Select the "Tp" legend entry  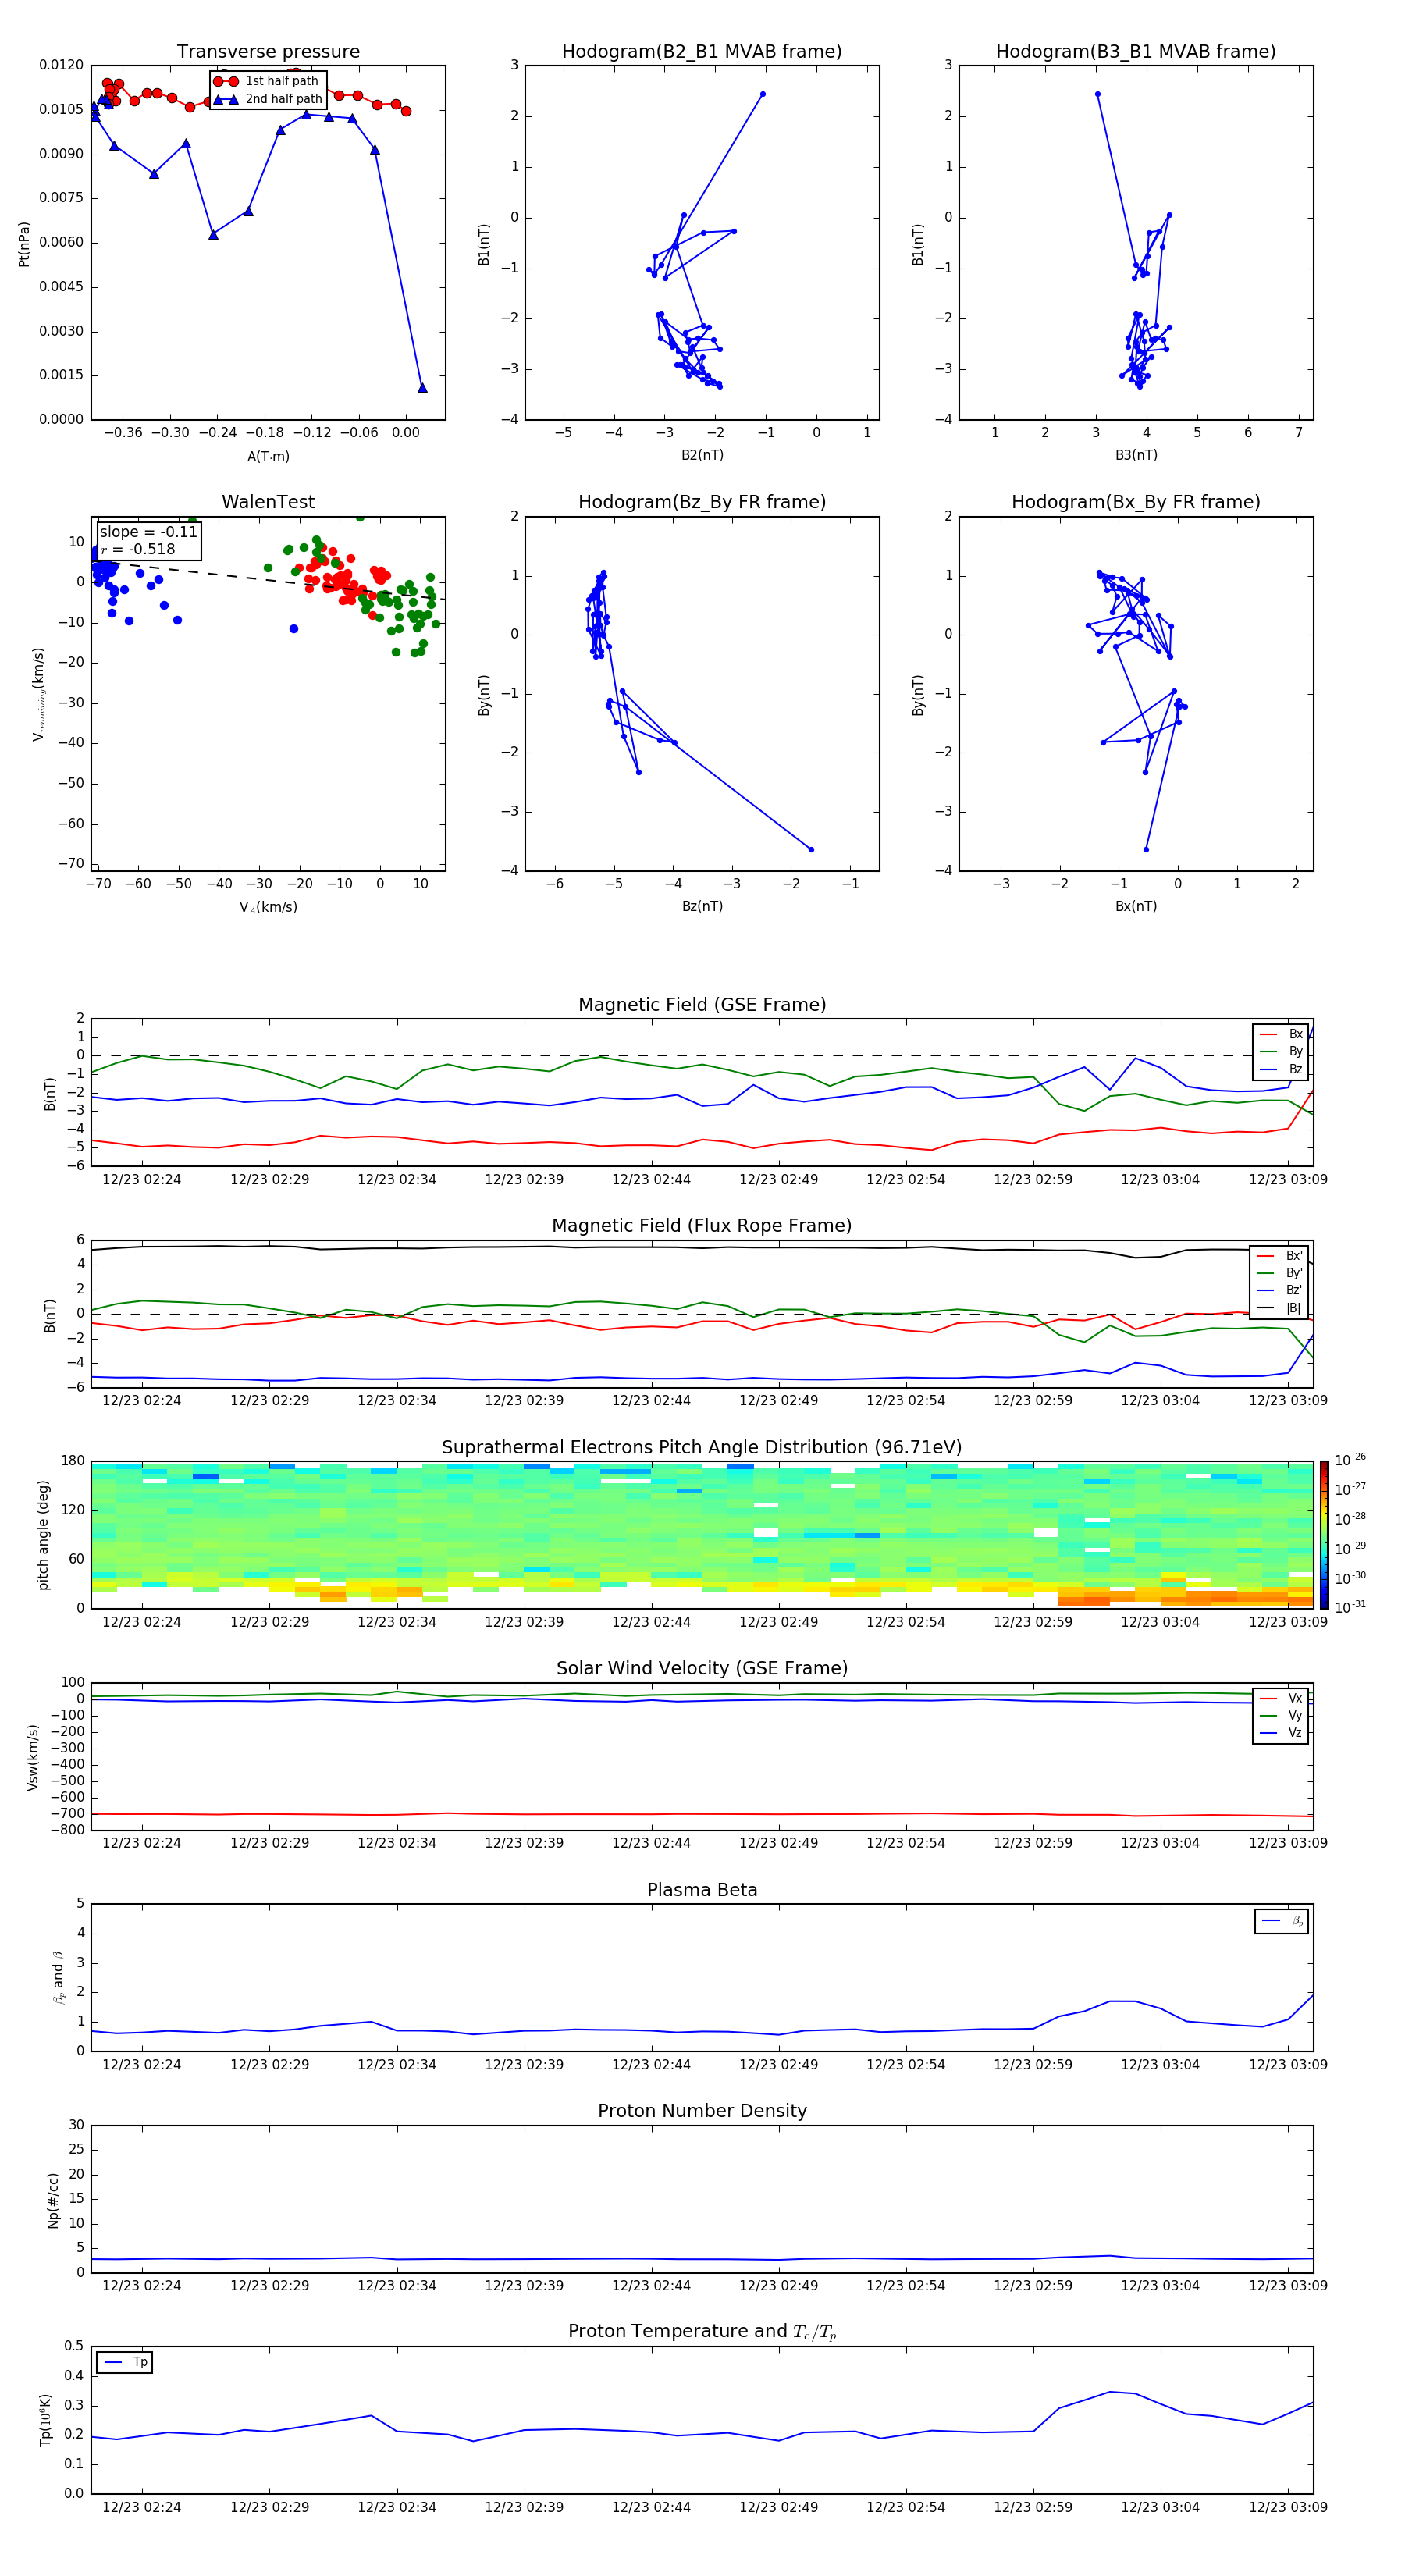(x=125, y=2362)
